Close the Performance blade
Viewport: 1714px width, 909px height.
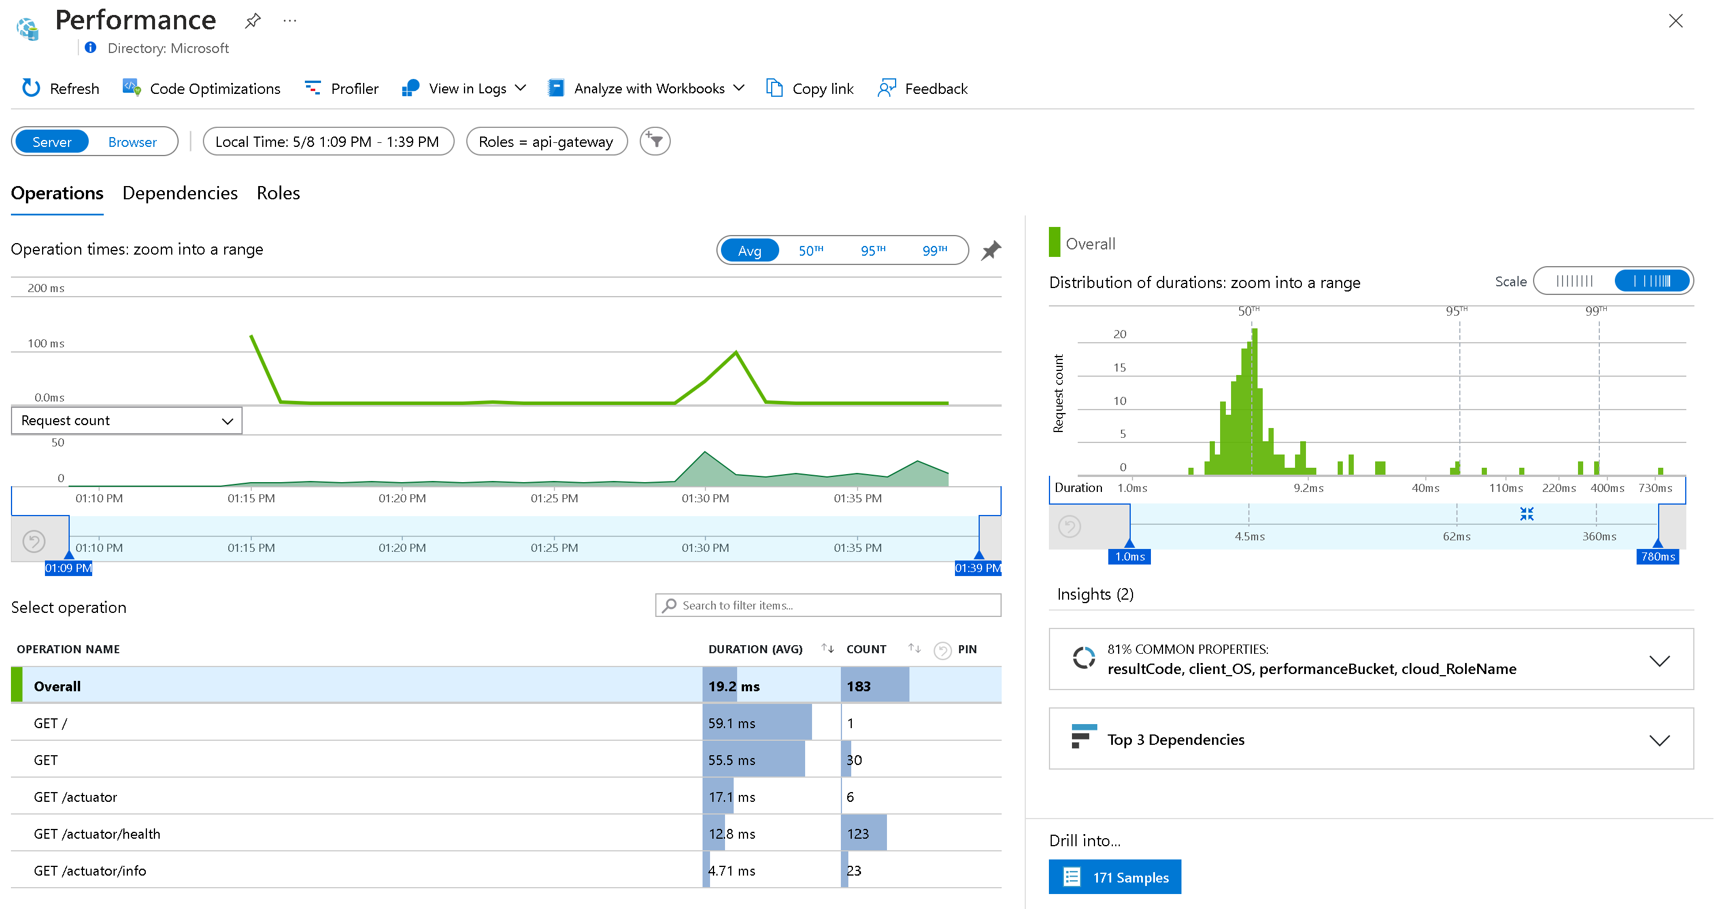point(1675,21)
